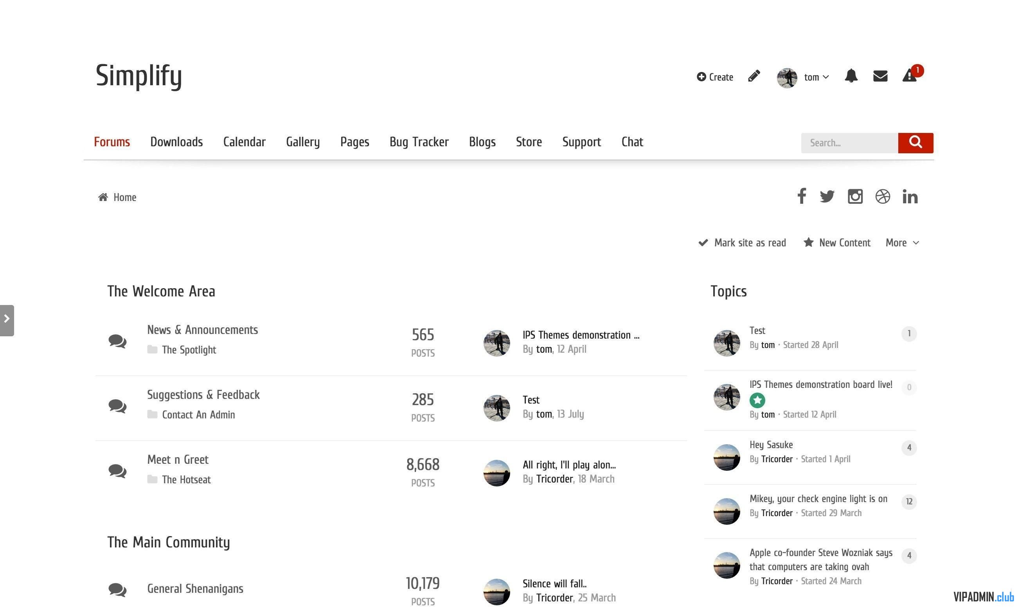Screen dimensions: 1018x610
Task: Click the General Shenanigans speech bubble icon
Action: [x=117, y=590]
